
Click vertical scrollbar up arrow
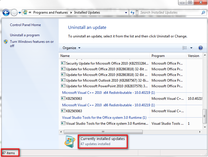(205, 55)
